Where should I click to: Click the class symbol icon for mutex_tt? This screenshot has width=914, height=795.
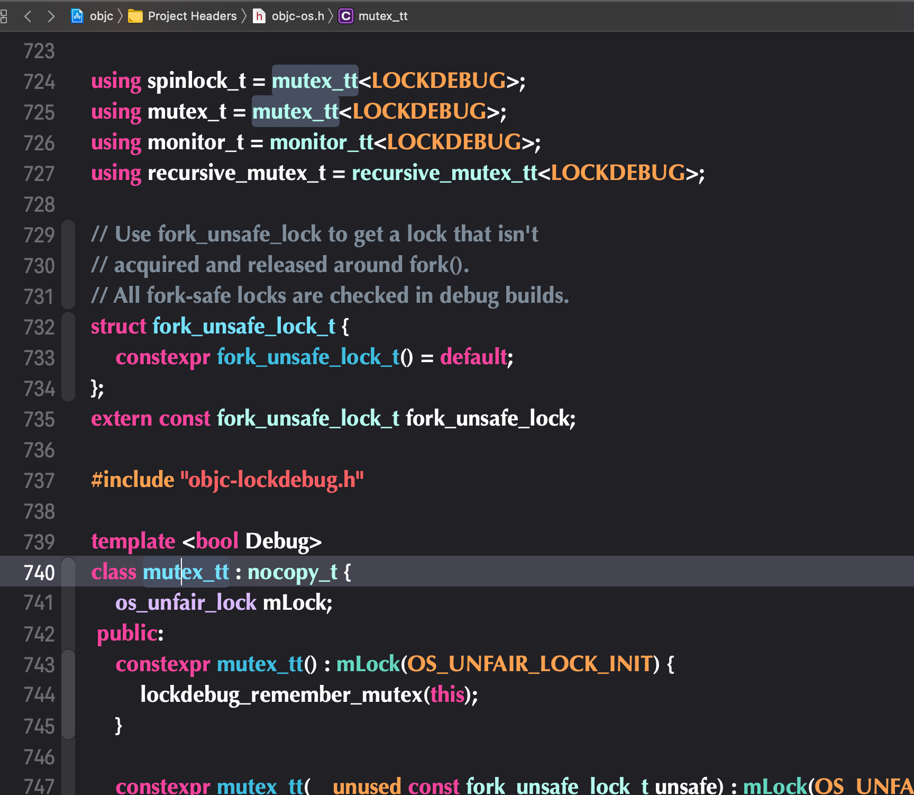tap(346, 16)
